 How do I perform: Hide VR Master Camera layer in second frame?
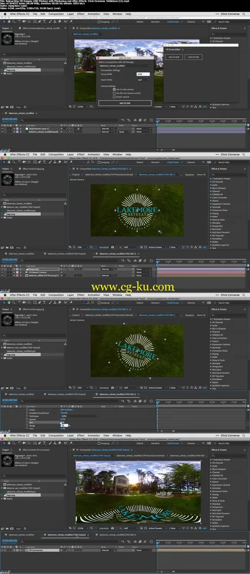(2, 272)
